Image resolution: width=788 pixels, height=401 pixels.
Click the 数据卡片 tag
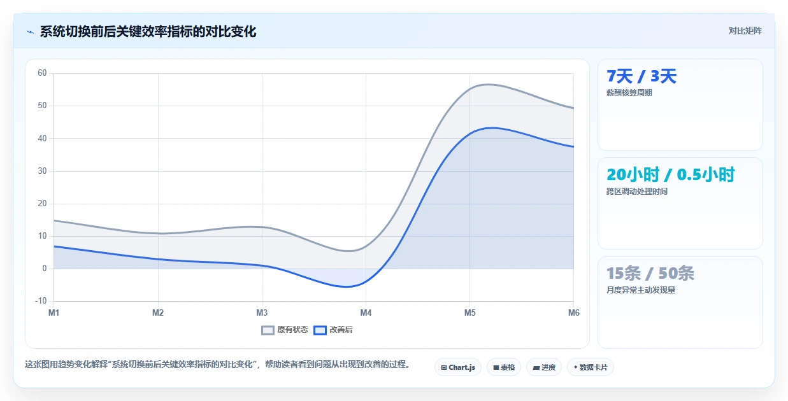(591, 367)
